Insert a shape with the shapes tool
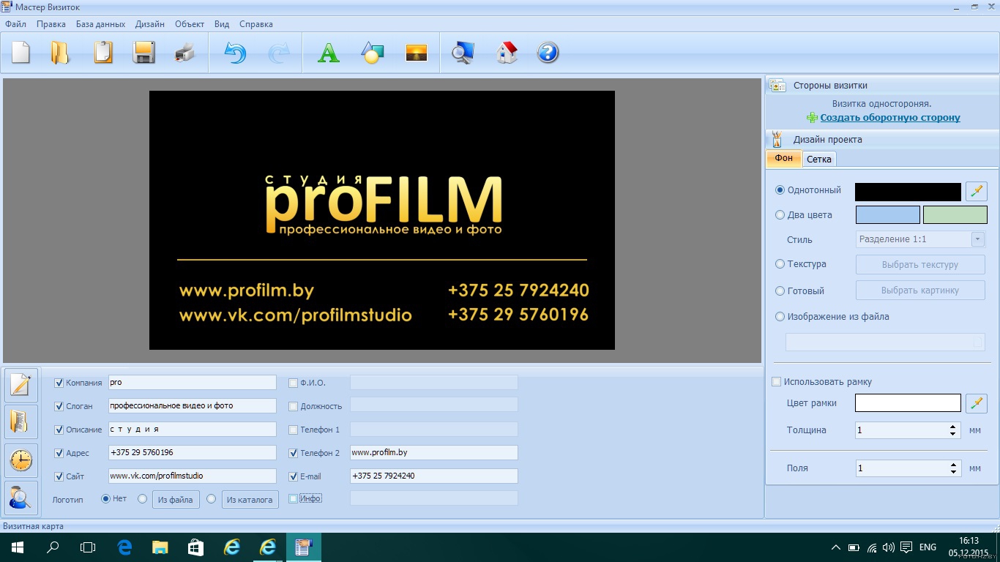This screenshot has width=1000, height=562. tap(373, 53)
